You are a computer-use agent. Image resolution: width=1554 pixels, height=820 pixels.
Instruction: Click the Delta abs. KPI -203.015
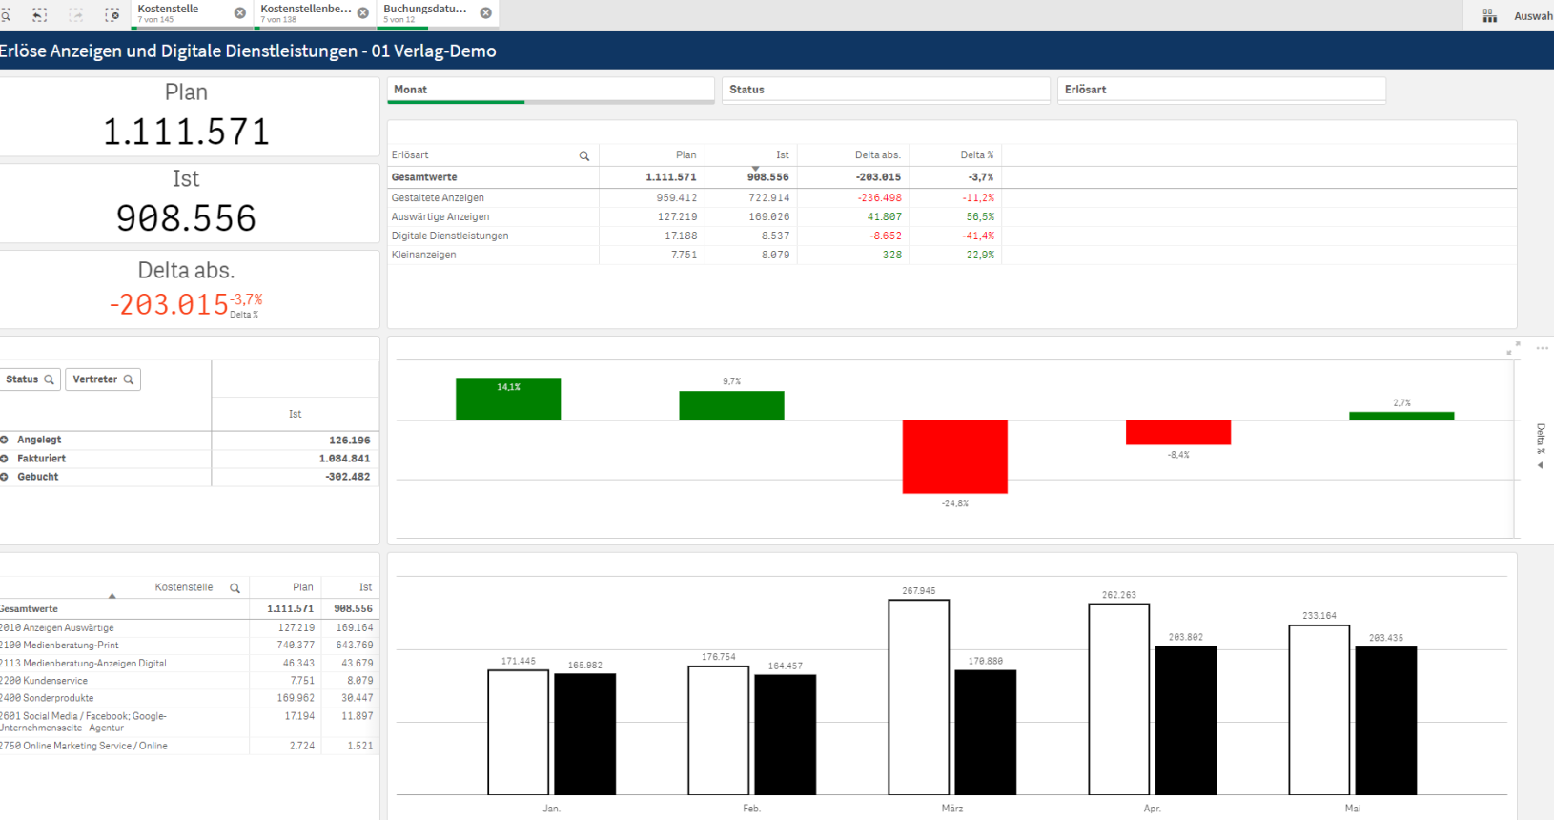point(169,304)
